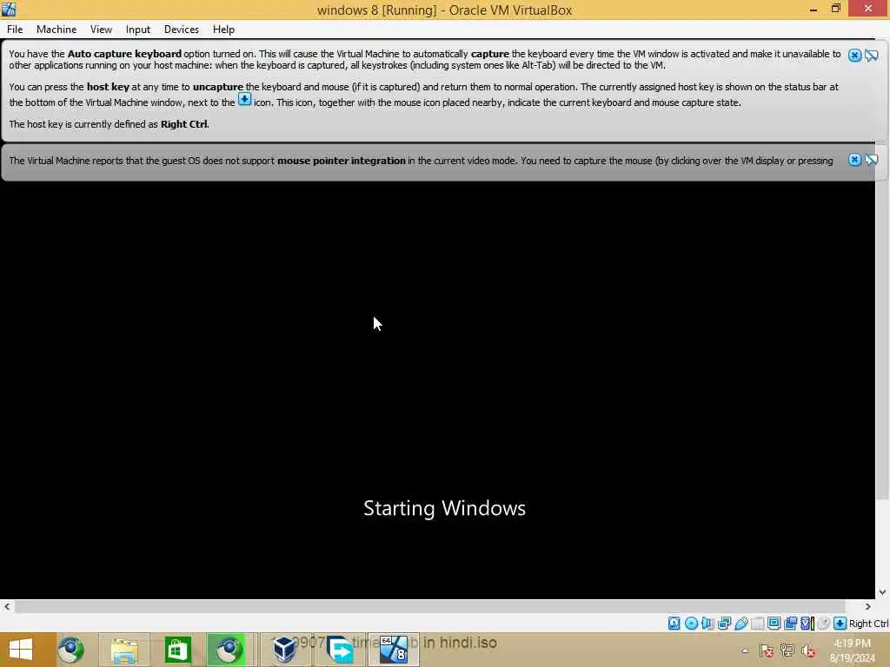Open the File menu
Viewport: 890px width, 667px height.
pos(15,30)
